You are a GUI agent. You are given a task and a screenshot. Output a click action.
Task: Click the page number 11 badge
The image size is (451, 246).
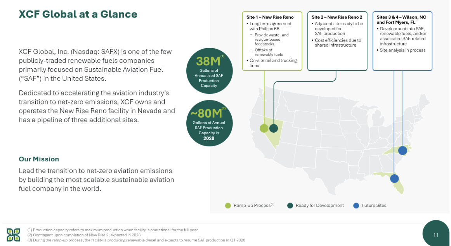click(x=436, y=235)
